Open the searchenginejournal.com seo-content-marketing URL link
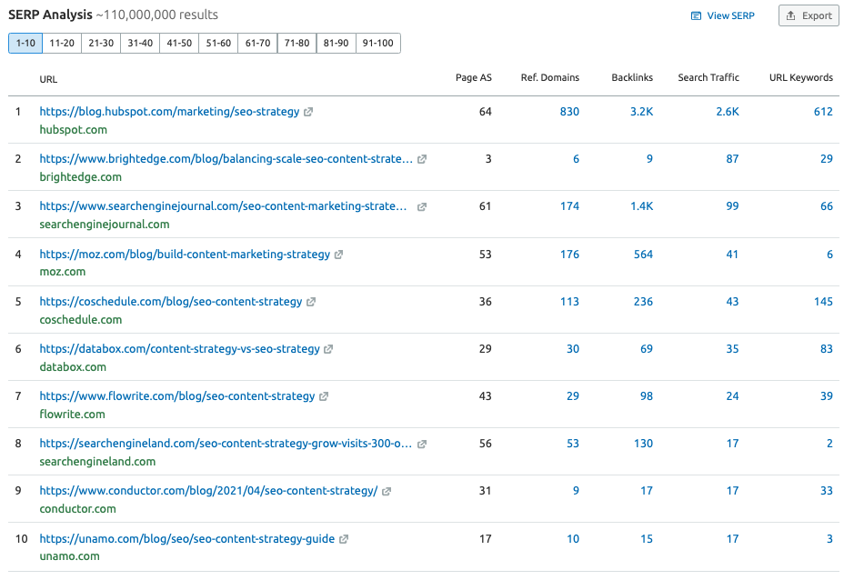Viewport: 854px width, 580px height. tap(224, 206)
